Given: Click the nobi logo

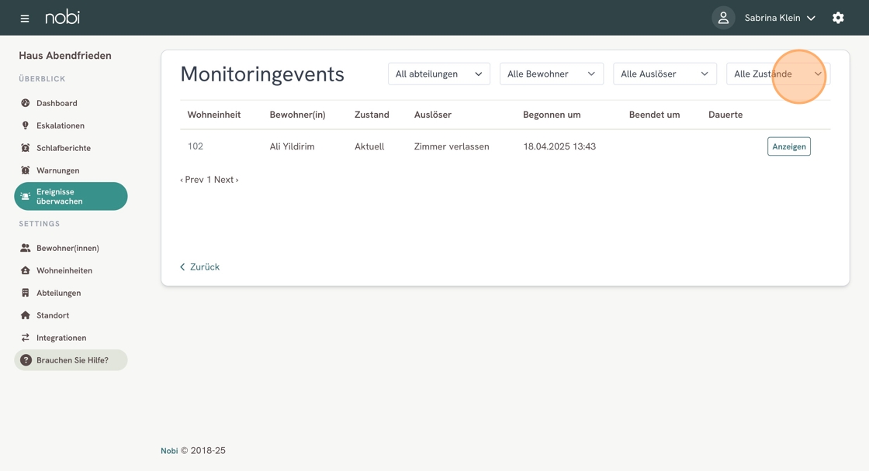Looking at the screenshot, I should tap(63, 17).
